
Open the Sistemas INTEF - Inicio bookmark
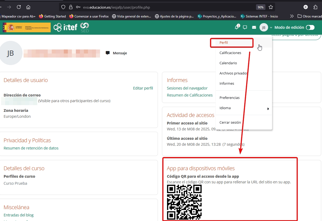259,16
